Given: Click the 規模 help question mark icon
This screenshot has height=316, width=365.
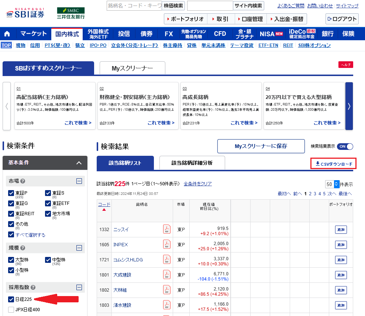Looking at the screenshot, I should pyautogui.click(x=23, y=248).
